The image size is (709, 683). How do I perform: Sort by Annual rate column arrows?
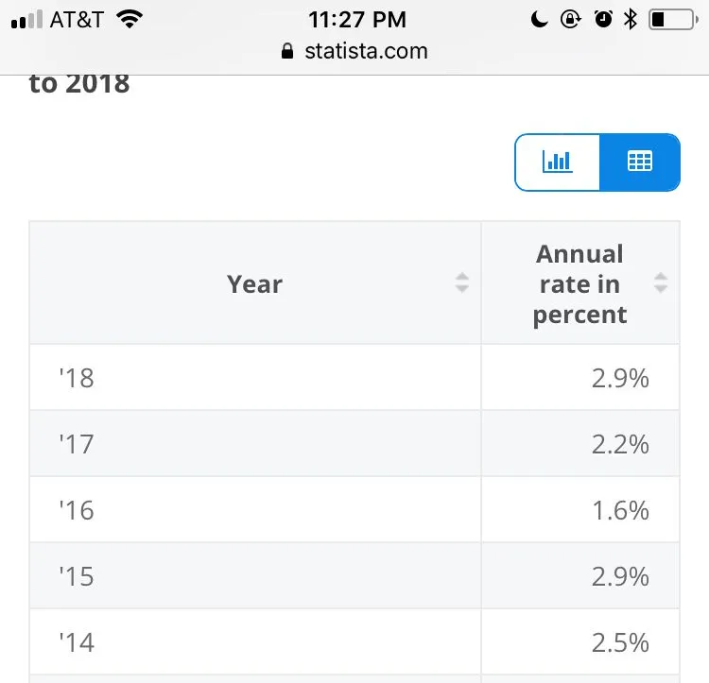pos(661,282)
